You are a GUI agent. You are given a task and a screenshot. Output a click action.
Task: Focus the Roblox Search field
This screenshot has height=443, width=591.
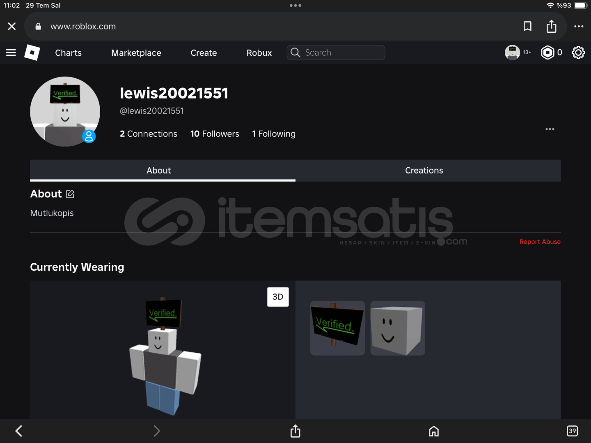point(336,53)
